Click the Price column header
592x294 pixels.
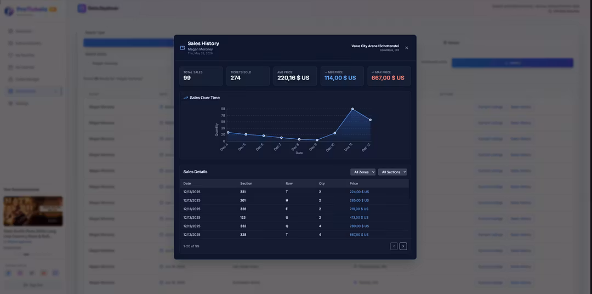point(354,183)
